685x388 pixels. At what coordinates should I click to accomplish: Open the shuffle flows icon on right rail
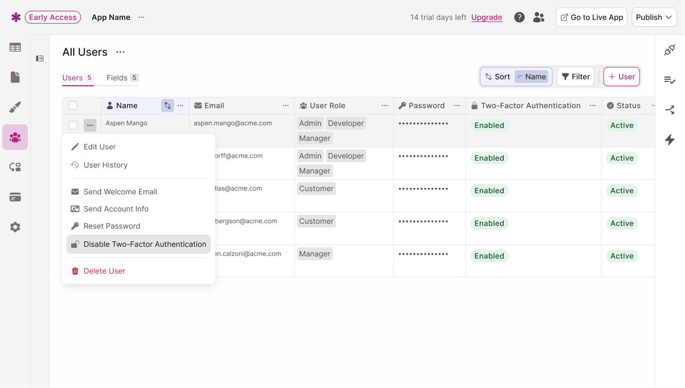coord(669,110)
